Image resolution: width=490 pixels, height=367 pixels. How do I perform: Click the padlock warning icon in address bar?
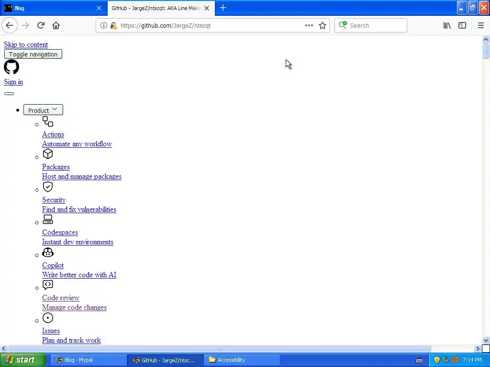pos(113,26)
